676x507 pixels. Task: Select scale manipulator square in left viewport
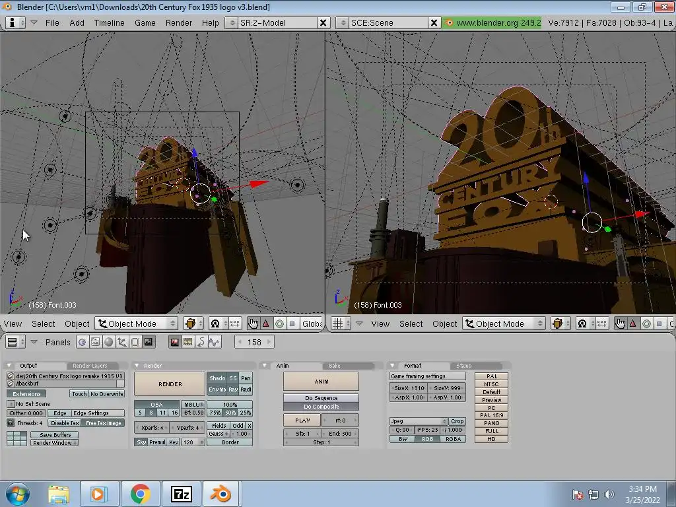click(x=292, y=323)
